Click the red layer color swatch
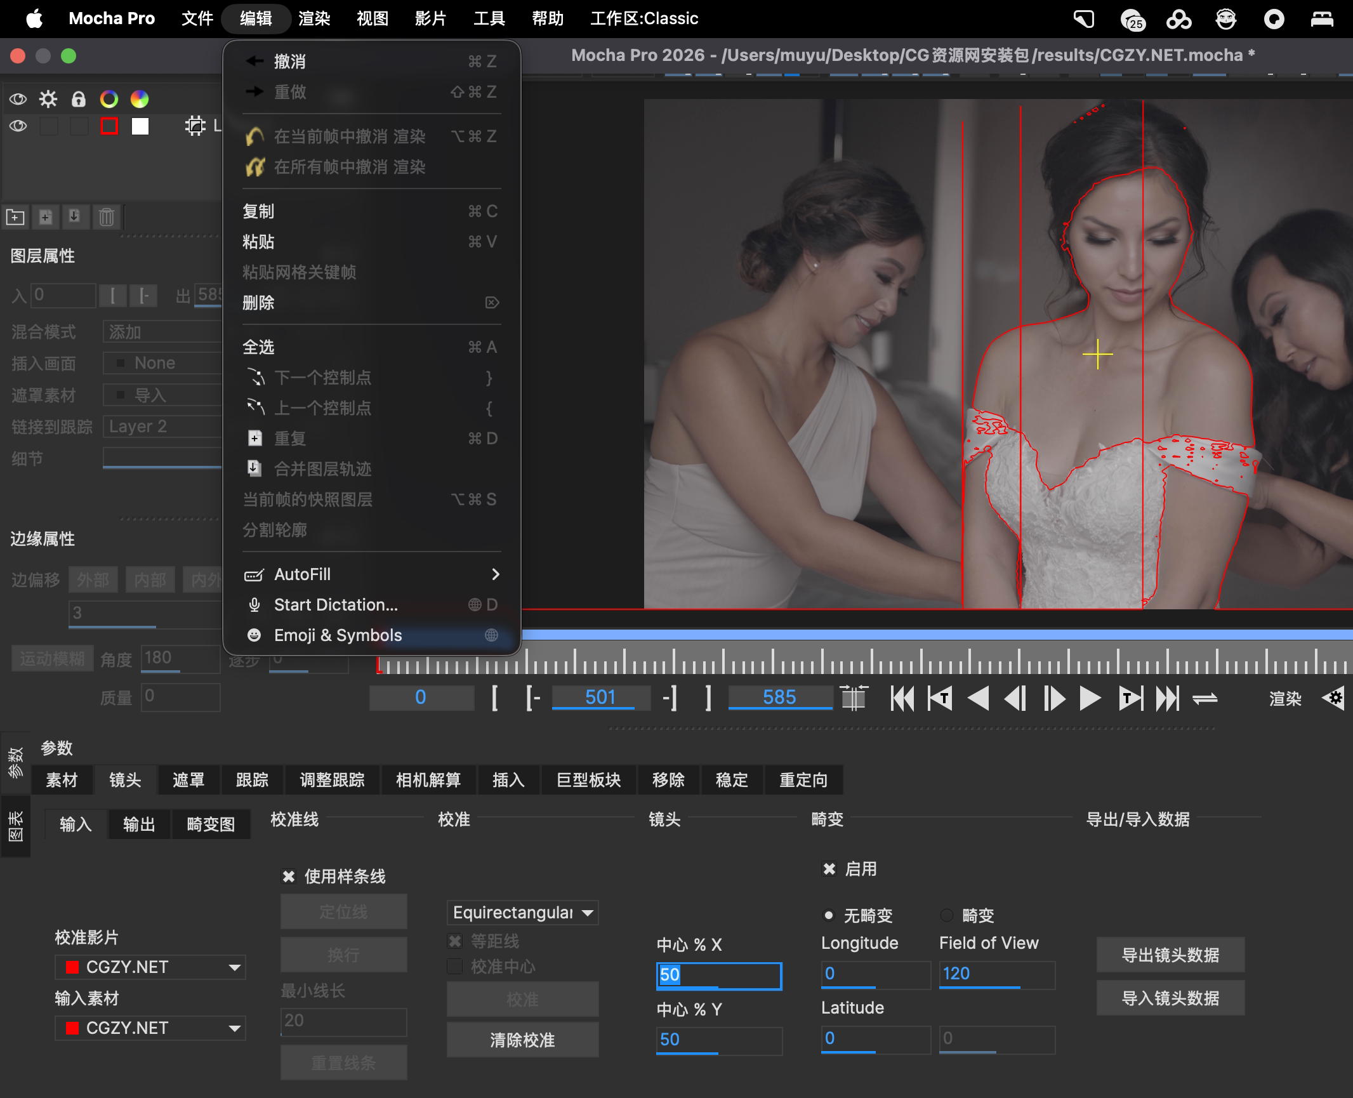 pos(109,126)
